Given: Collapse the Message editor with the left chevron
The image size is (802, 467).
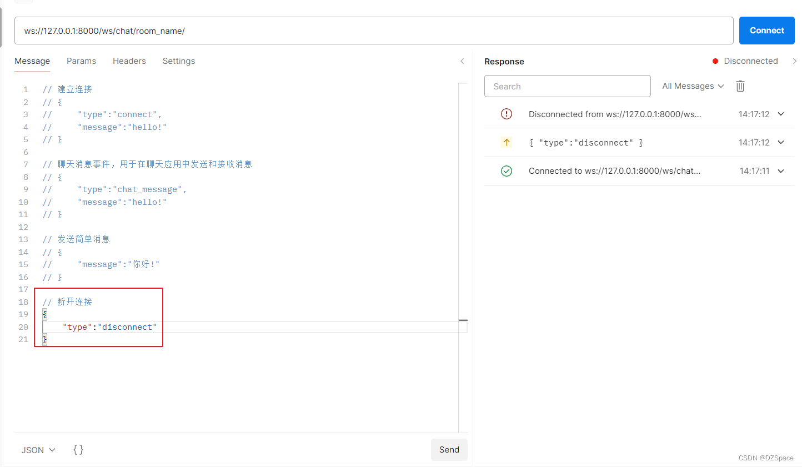Looking at the screenshot, I should click(462, 61).
